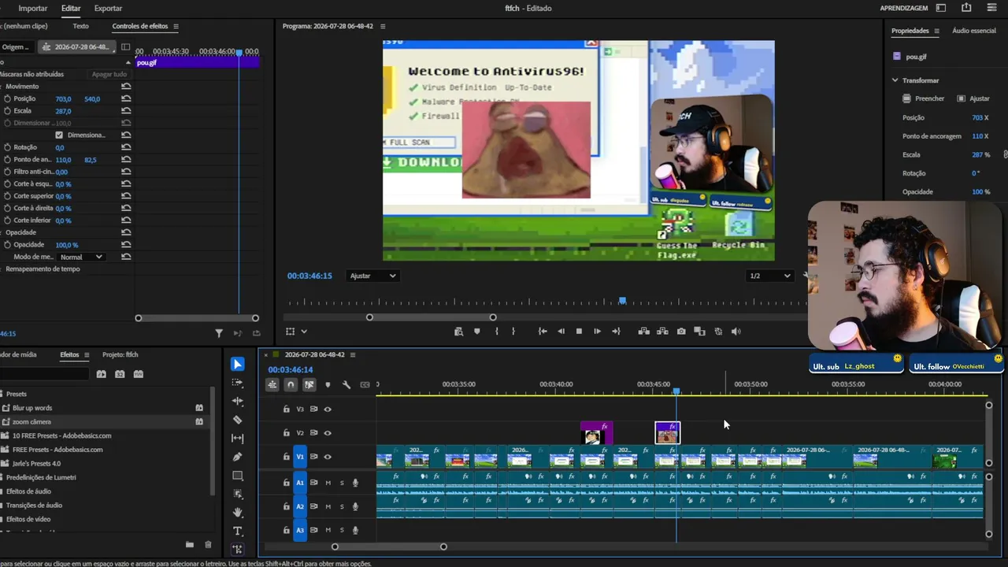1008x567 pixels.
Task: Select the Efeitos panel tab
Action: tap(69, 354)
